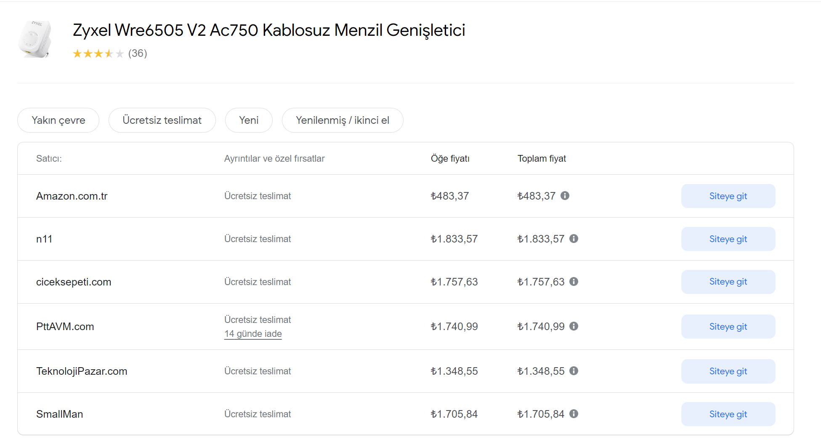Click info icon beside PttAVM.com total price
This screenshot has height=448, width=821.
point(574,326)
